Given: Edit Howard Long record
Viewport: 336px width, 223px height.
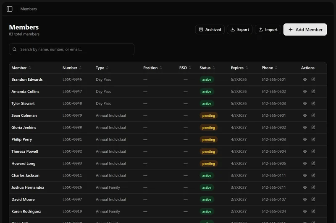Looking at the screenshot, I should tap(313, 164).
